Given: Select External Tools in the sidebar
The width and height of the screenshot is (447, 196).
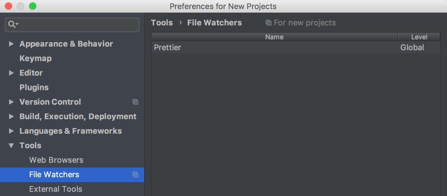Looking at the screenshot, I should point(56,189).
